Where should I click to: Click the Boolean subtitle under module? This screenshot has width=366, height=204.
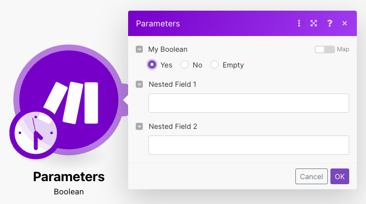coord(69,192)
